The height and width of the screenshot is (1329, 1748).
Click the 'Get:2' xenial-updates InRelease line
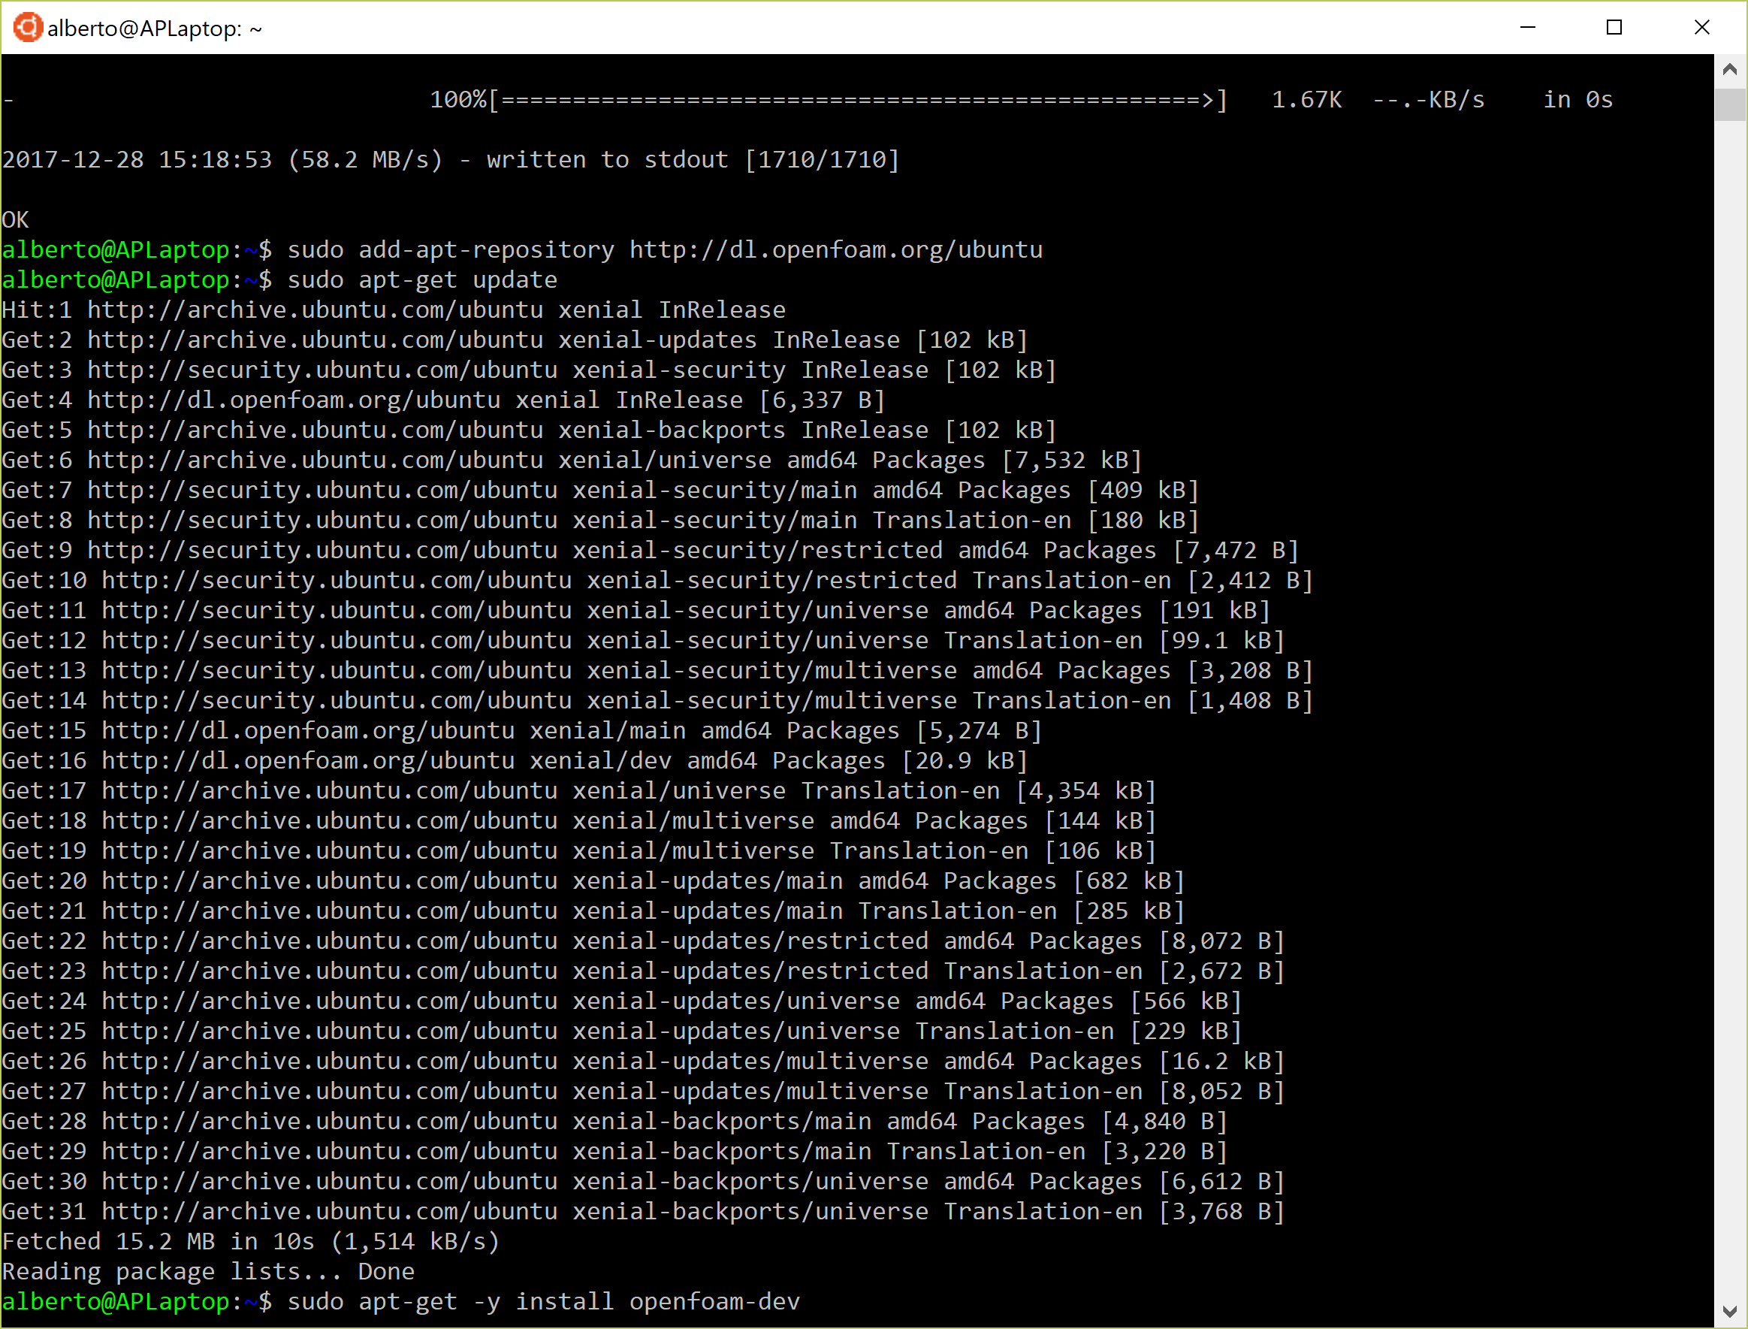click(x=515, y=340)
